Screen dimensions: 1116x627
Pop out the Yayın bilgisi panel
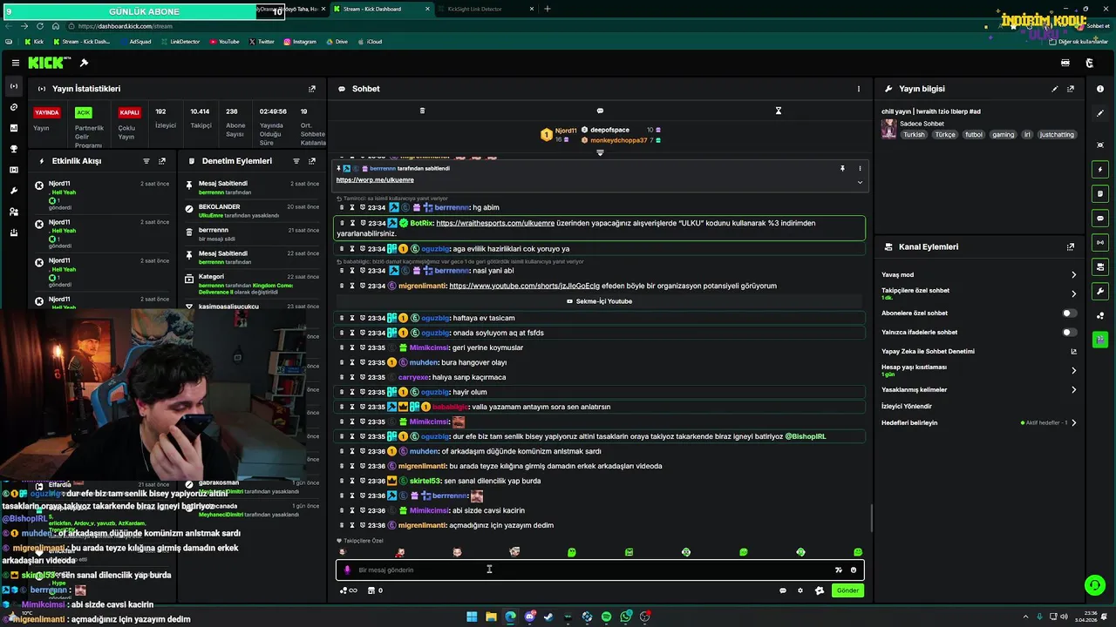point(1071,89)
